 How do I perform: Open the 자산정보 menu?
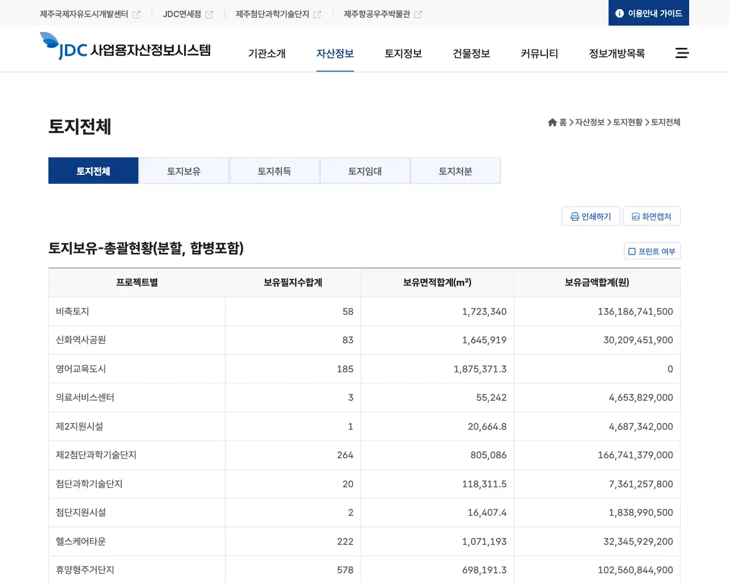[x=335, y=54]
